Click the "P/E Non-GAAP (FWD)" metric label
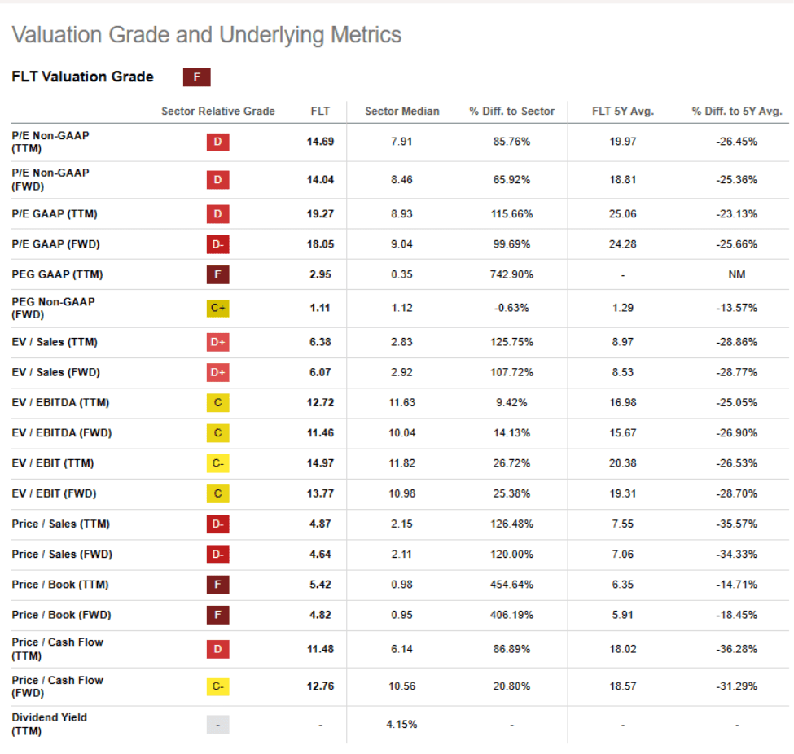794x754 pixels. click(x=50, y=180)
